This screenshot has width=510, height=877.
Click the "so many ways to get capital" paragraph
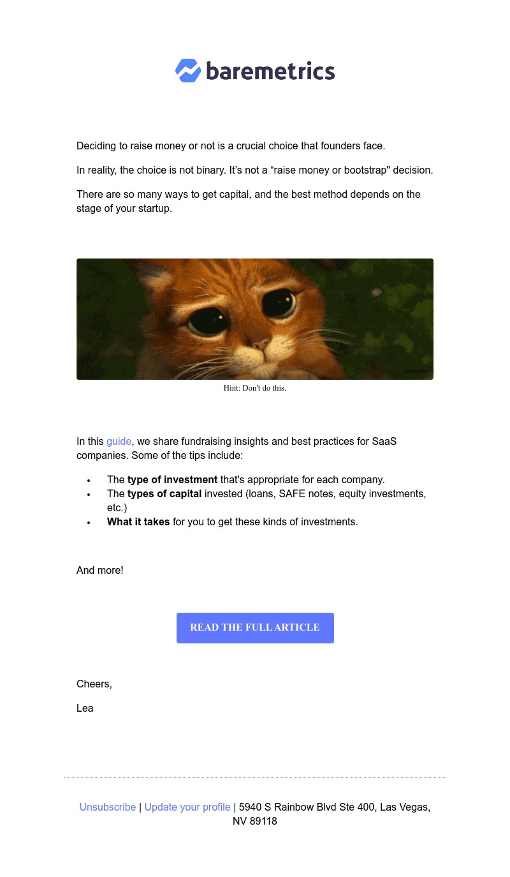[x=249, y=202]
